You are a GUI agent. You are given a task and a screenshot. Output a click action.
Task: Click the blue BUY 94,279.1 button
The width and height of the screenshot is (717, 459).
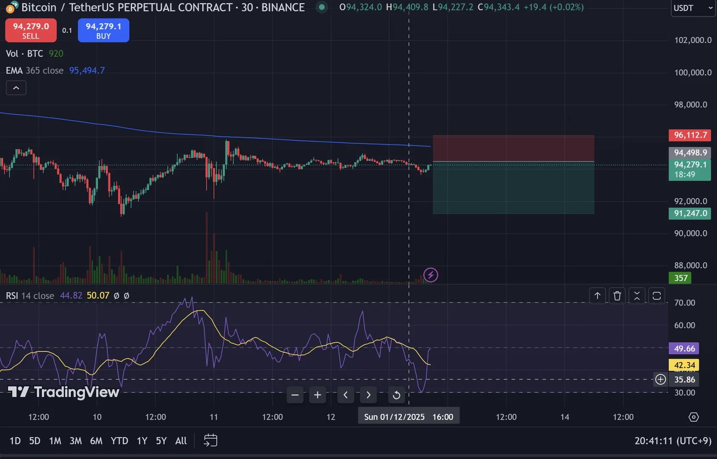click(x=103, y=31)
